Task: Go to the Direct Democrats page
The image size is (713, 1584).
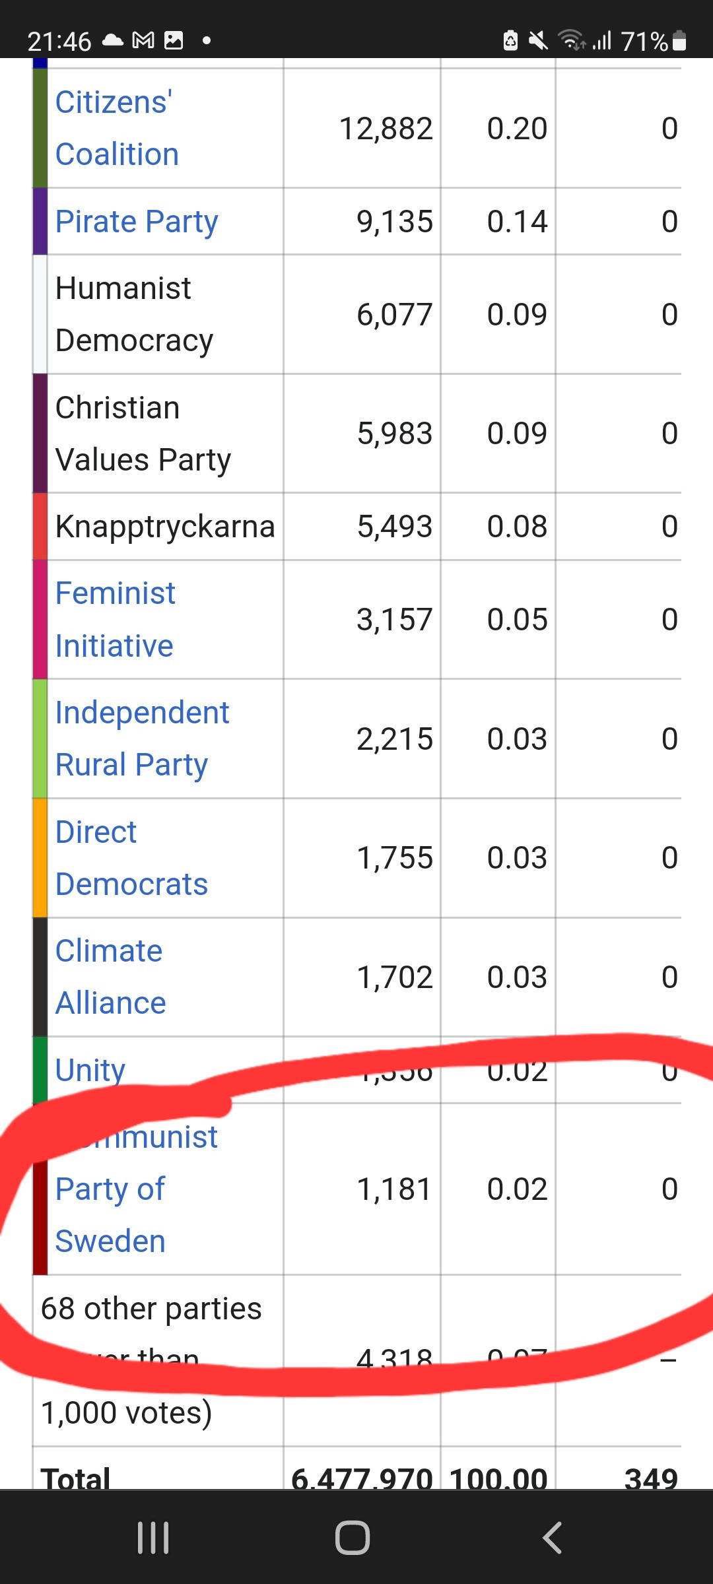Action: [x=131, y=858]
